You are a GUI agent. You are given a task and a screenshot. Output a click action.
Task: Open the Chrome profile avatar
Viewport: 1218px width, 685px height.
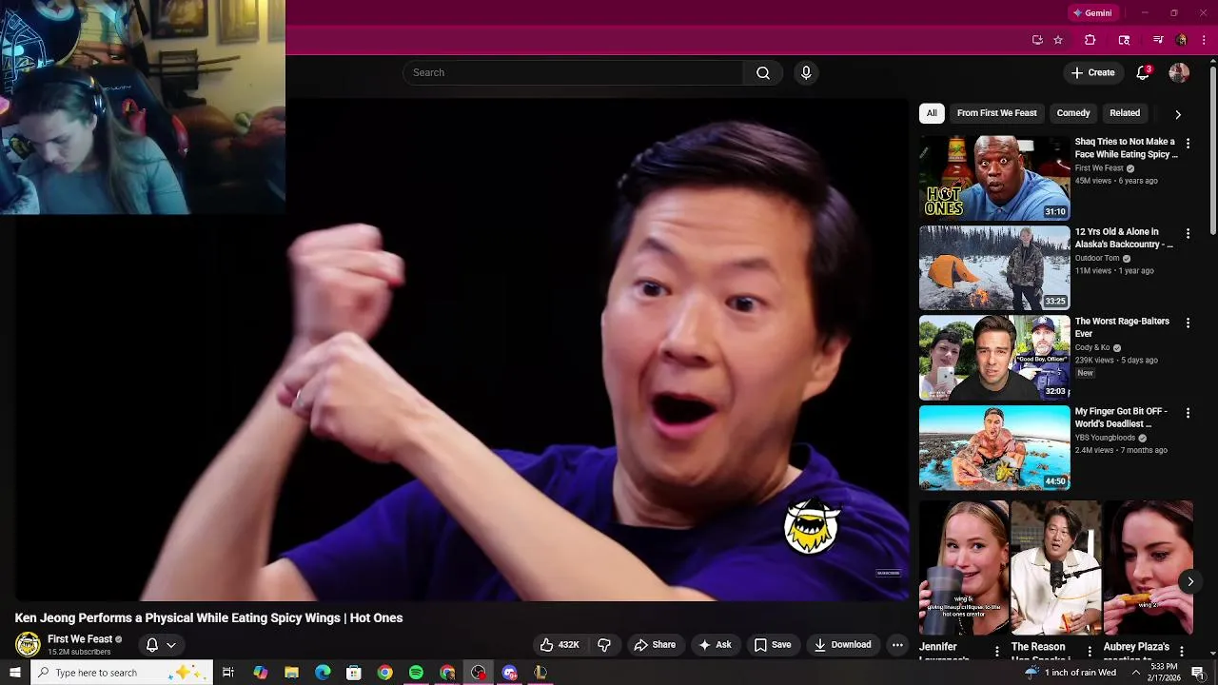pyautogui.click(x=1181, y=40)
